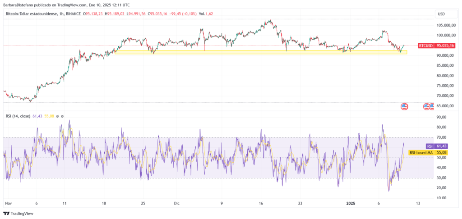Click the 95.035,16 current price label on axis
The image size is (462, 219).
[x=446, y=46]
